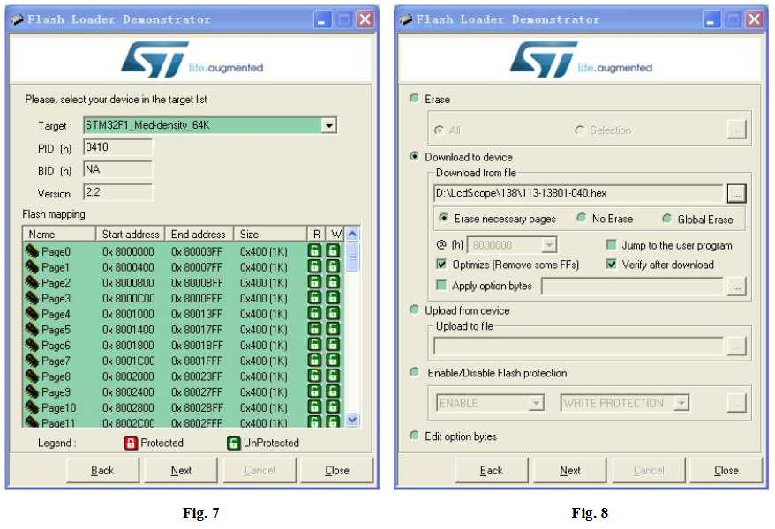Toggle Jump to the user program

(612, 245)
